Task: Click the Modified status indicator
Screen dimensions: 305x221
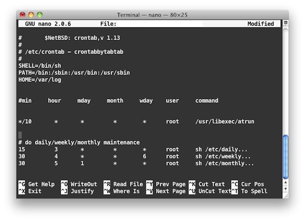Action: point(261,24)
